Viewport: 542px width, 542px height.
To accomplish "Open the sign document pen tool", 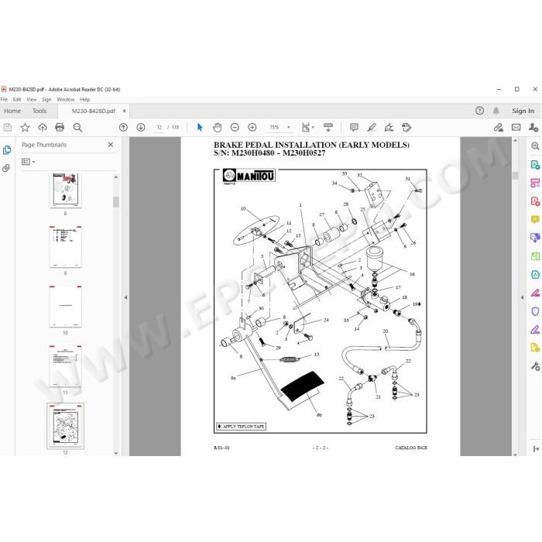I will coord(389,128).
